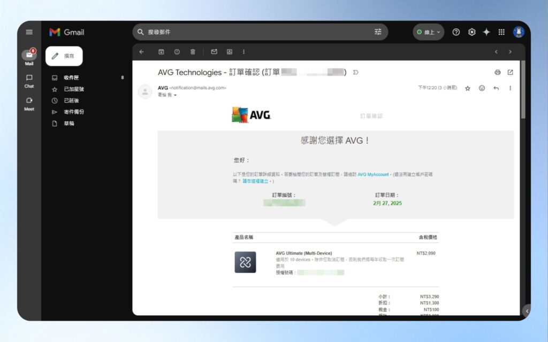Open Meet in the left rail
This screenshot has width=548, height=342.
coord(29,104)
